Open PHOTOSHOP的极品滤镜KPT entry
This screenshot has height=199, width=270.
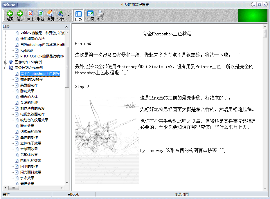pyautogui.click(x=42, y=56)
